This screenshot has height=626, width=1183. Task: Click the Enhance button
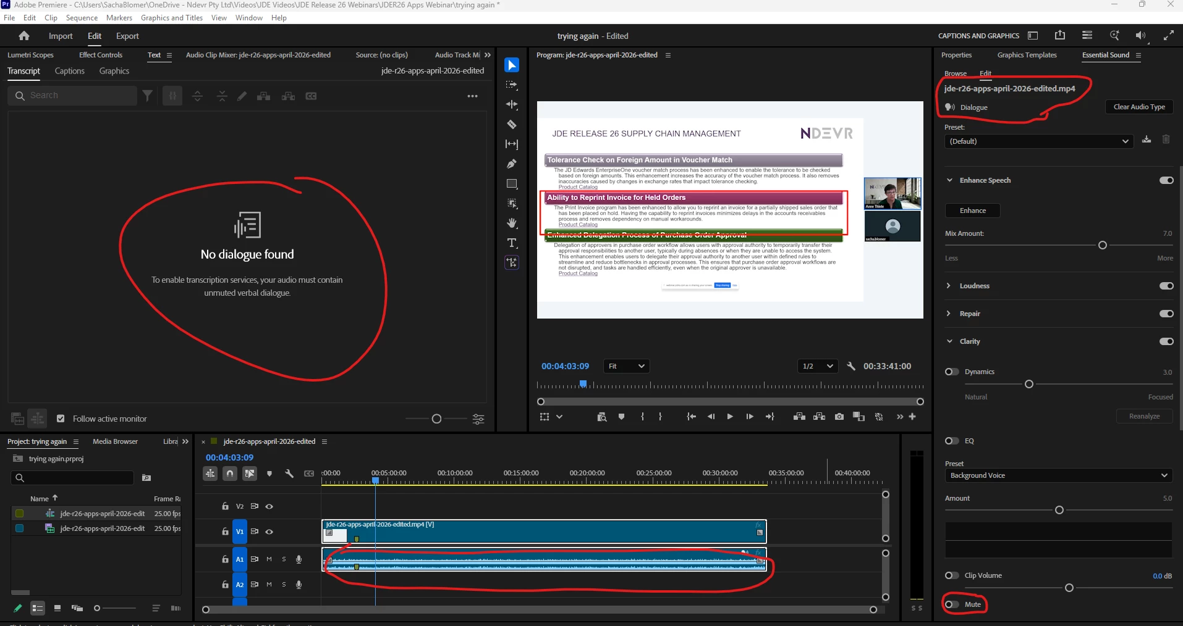[973, 211]
